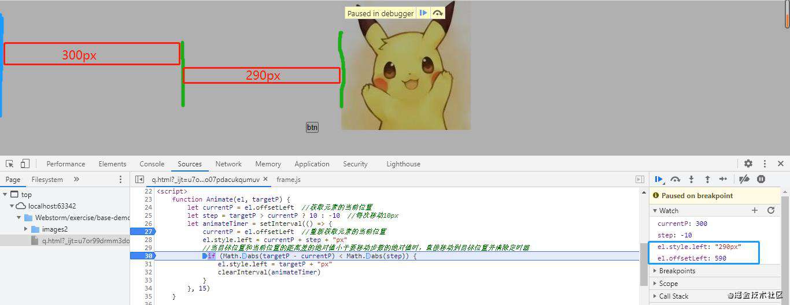Screen dimensions: 790x305
Task: Select the Page navigator tab
Action: (13, 180)
